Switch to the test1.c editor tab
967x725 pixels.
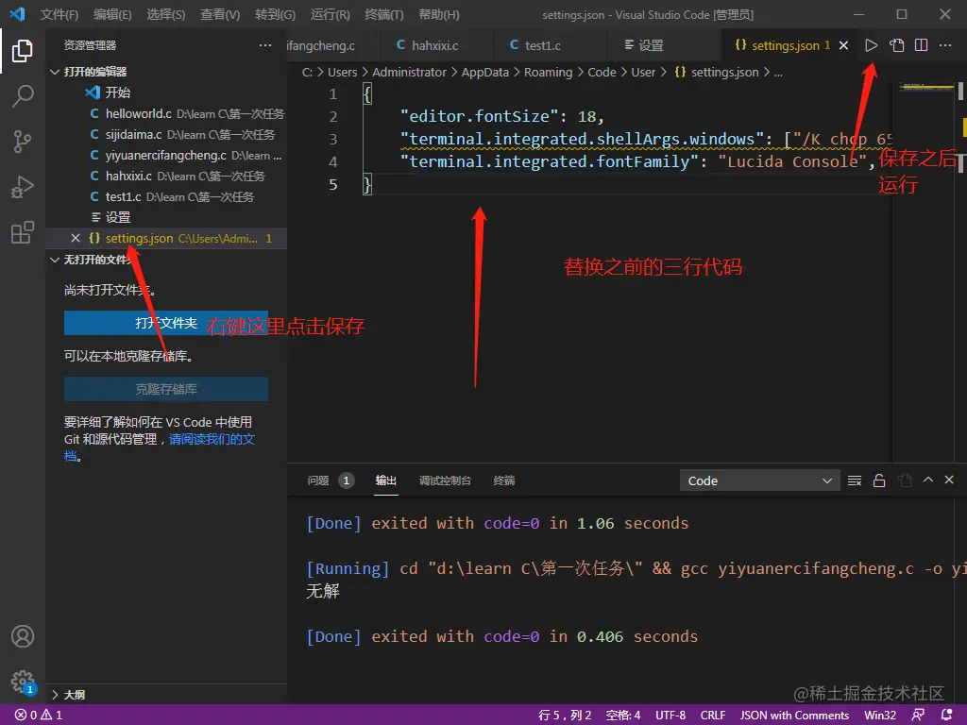(551, 45)
